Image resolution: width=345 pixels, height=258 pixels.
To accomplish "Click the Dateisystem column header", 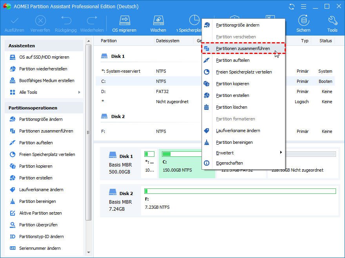I will [x=168, y=41].
